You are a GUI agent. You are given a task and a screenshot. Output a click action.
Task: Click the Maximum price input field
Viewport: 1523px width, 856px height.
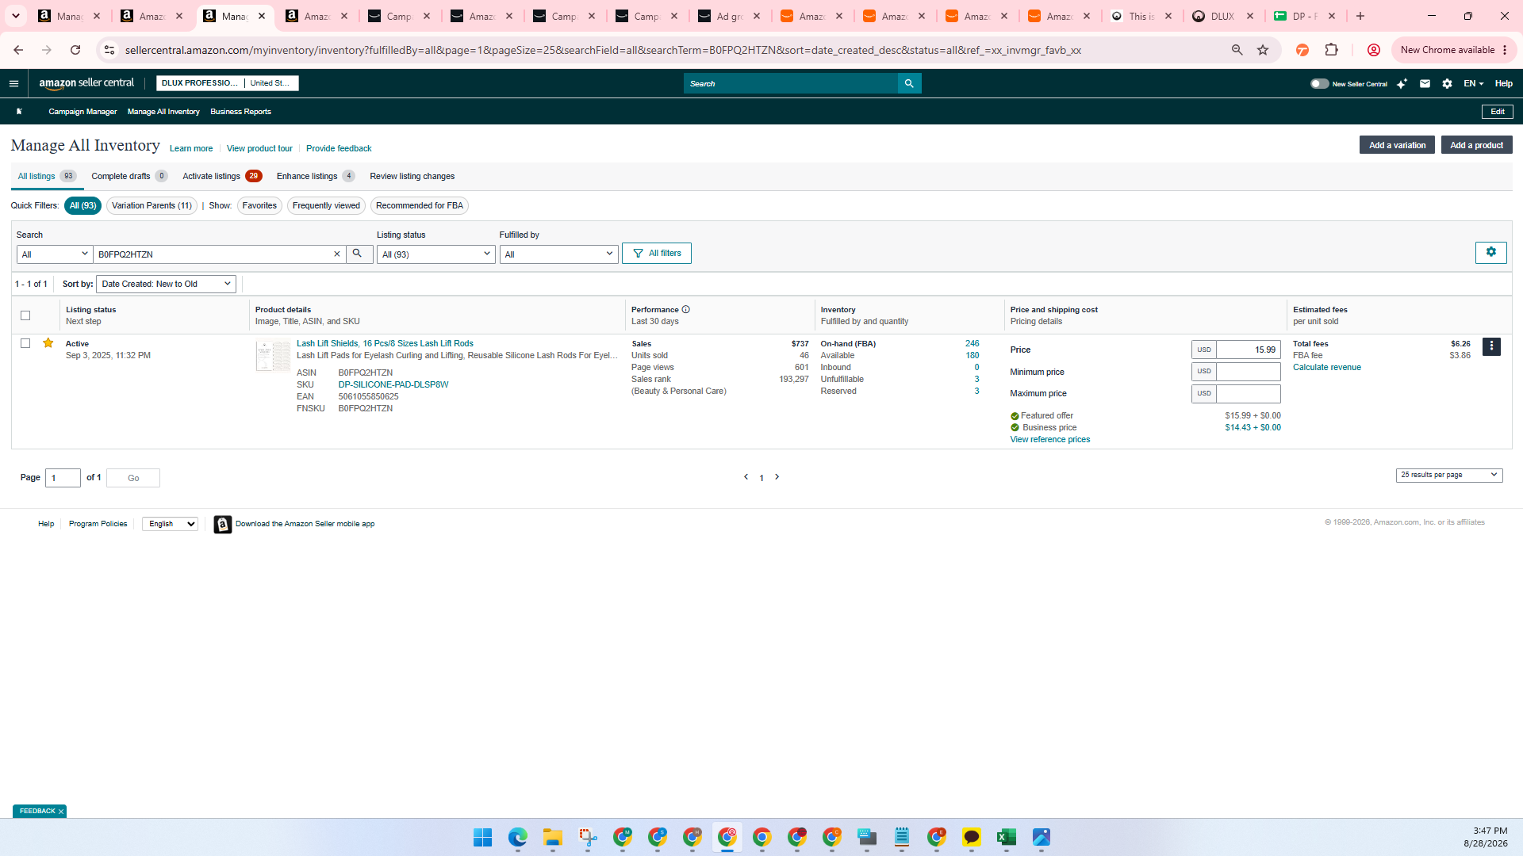(x=1249, y=394)
